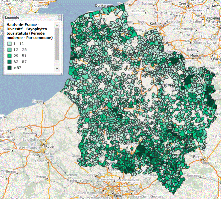
Task: Click the >87 legend color swatch
Action: point(10,68)
